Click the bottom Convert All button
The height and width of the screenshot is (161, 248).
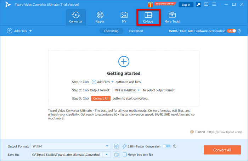222,150
